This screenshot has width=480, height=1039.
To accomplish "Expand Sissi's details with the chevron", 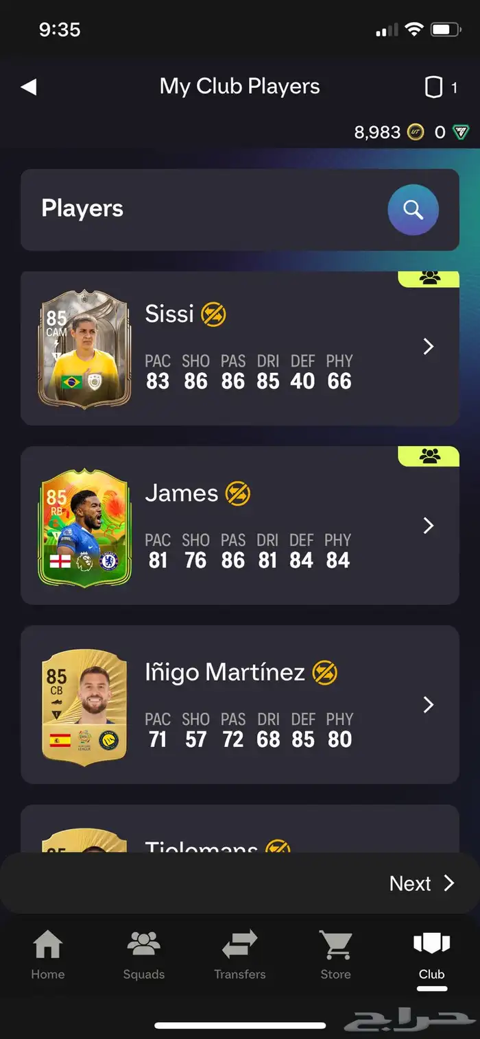I will [429, 347].
